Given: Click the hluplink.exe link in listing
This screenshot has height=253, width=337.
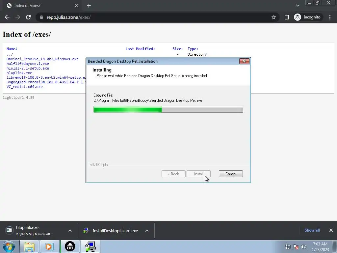Looking at the screenshot, I should coord(19,73).
